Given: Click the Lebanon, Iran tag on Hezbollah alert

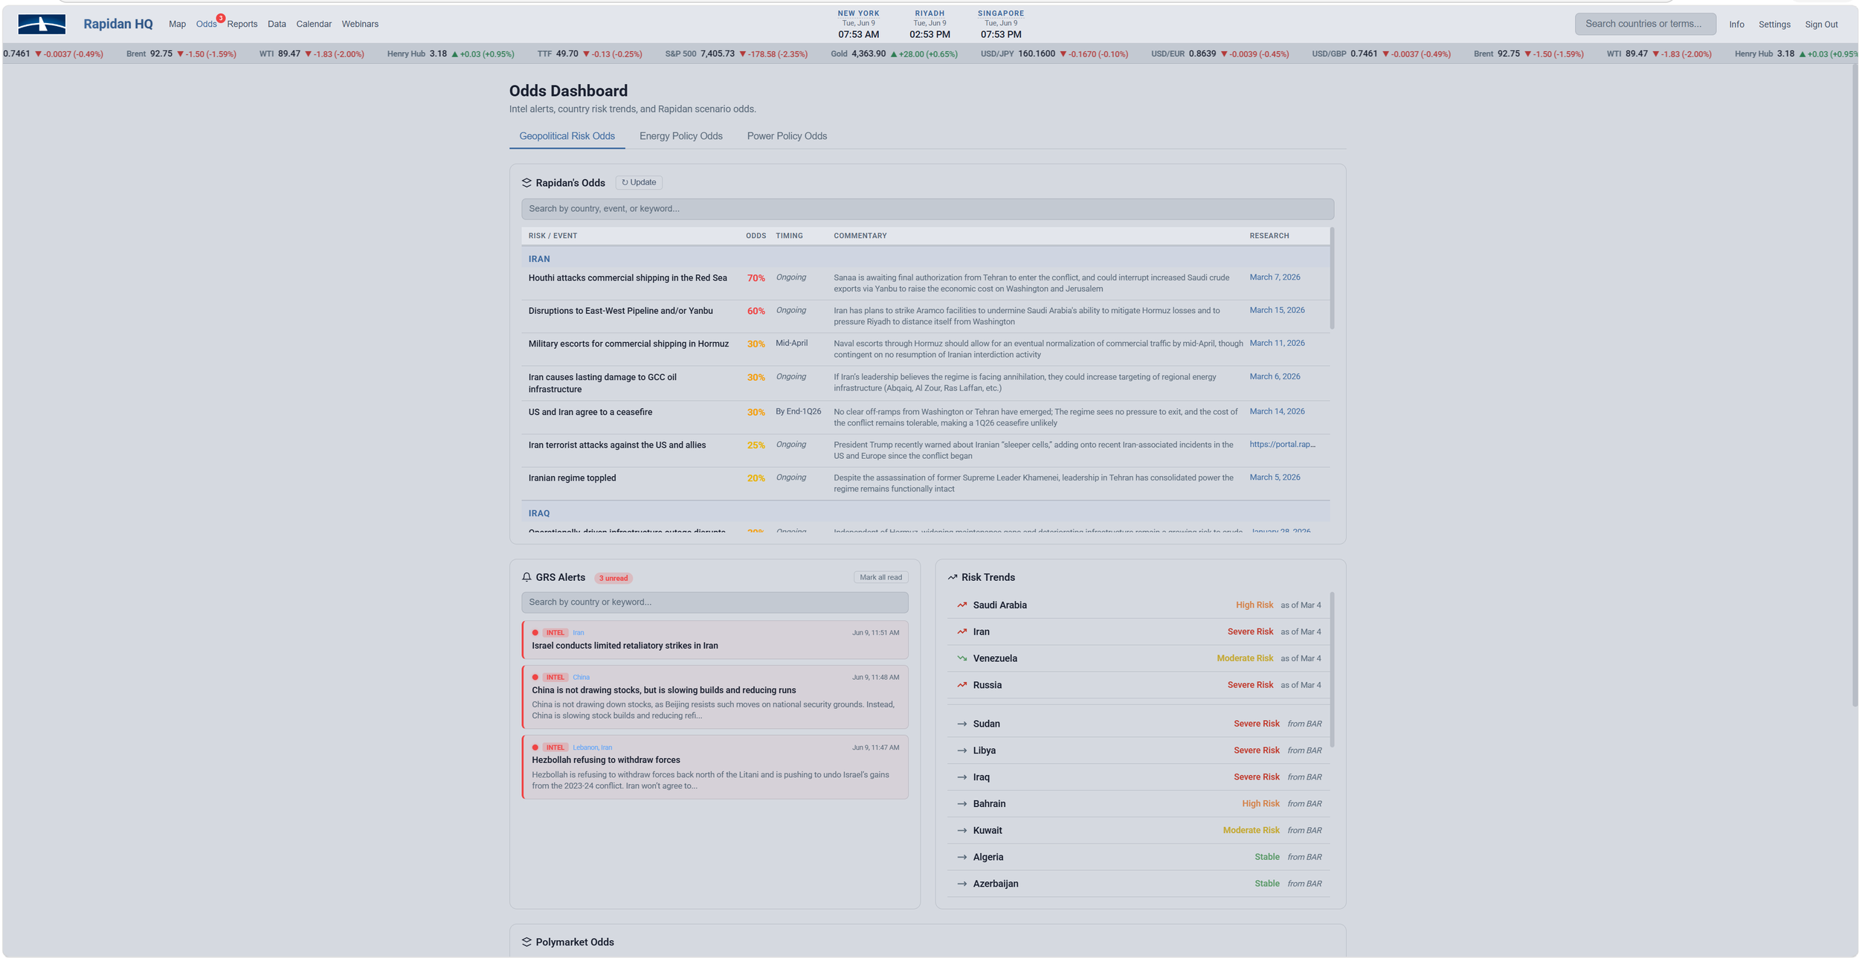Looking at the screenshot, I should [x=592, y=748].
